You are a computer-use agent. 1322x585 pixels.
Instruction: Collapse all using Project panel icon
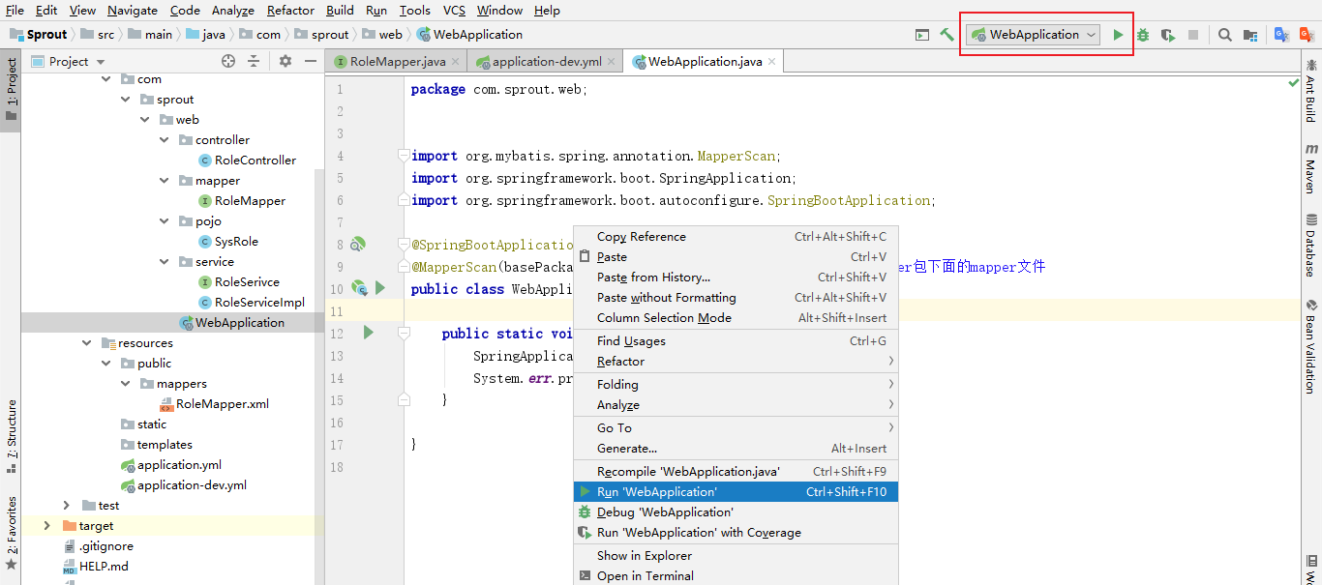pyautogui.click(x=254, y=61)
